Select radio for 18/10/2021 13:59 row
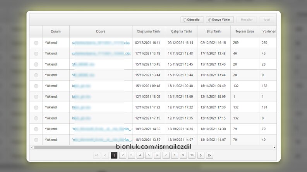 pyautogui.click(x=36, y=140)
